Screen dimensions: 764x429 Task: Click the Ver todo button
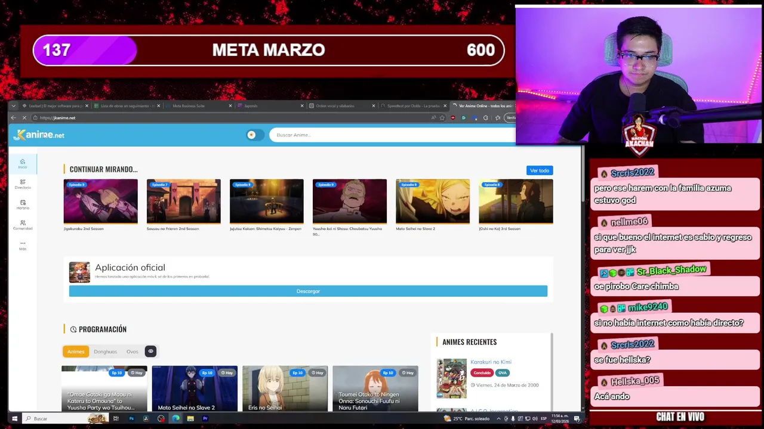539,170
